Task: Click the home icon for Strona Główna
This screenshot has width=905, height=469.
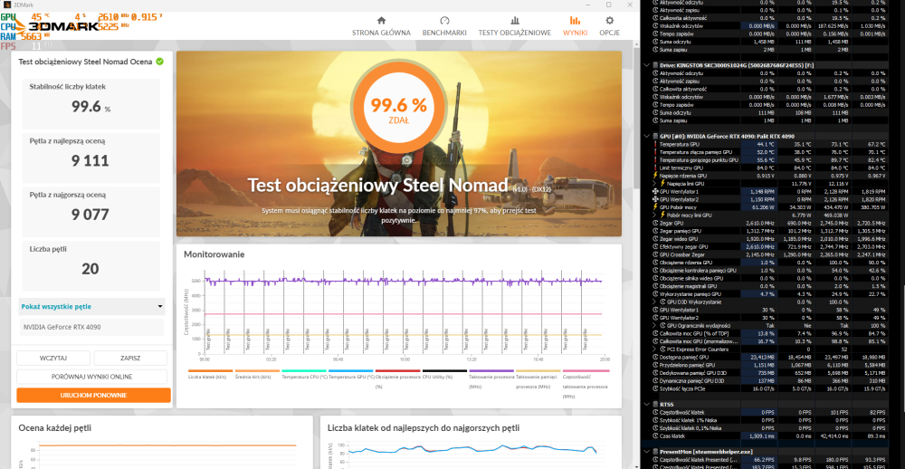Action: 380,20
